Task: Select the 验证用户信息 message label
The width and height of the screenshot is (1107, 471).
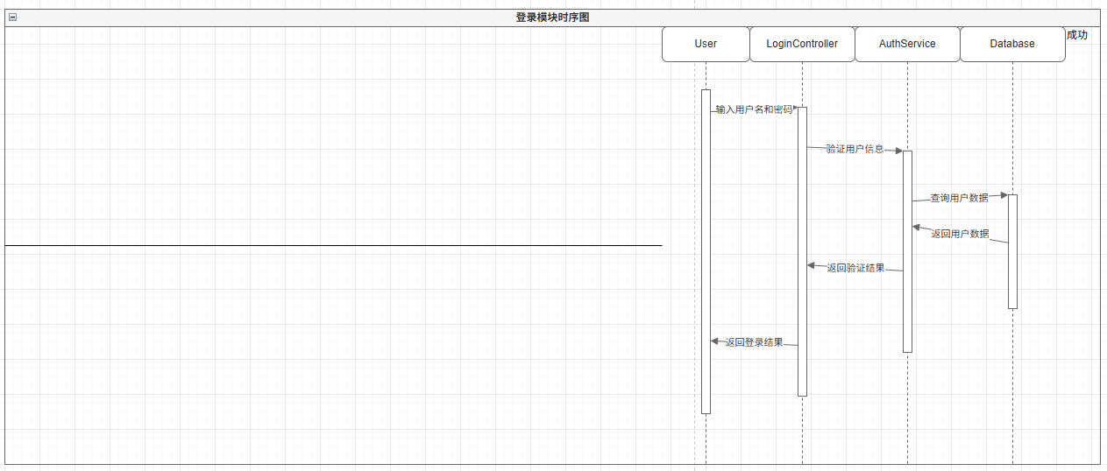Action: click(x=855, y=149)
